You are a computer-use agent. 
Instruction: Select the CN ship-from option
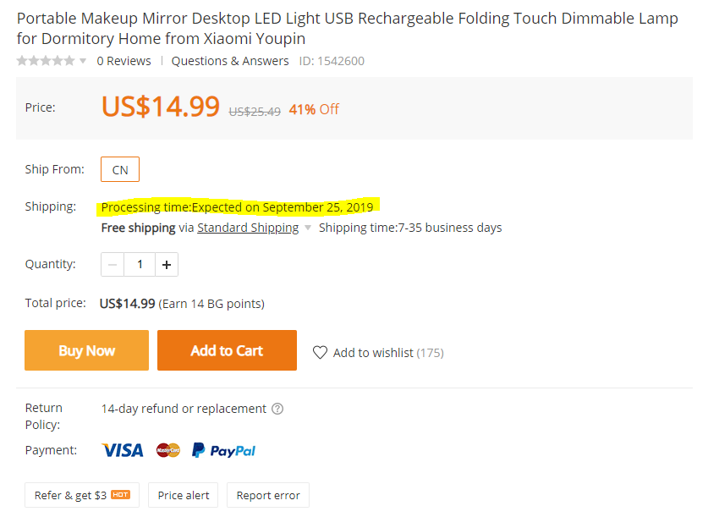click(x=120, y=169)
